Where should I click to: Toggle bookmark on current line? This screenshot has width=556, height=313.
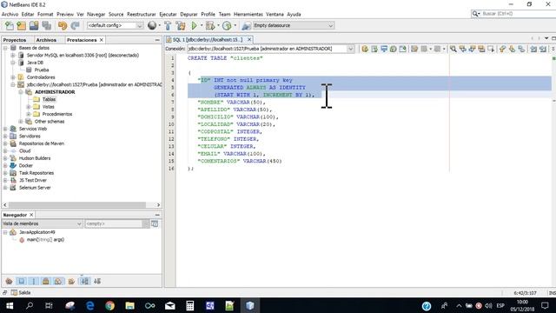[x=521, y=49]
